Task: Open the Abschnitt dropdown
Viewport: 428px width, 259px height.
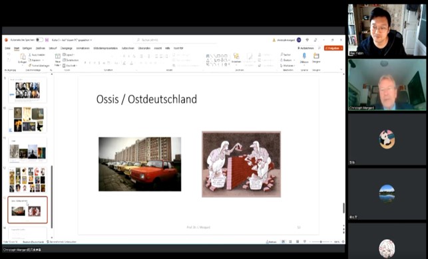Action: click(x=70, y=66)
